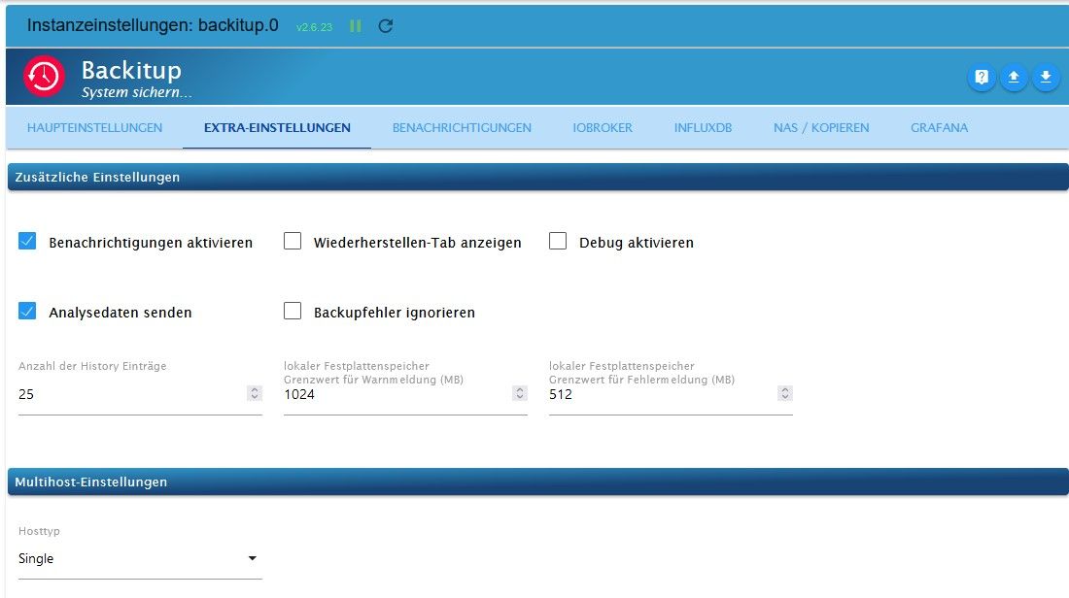Open the Benachrichtigungen tab
The height and width of the screenshot is (598, 1069).
pos(462,127)
